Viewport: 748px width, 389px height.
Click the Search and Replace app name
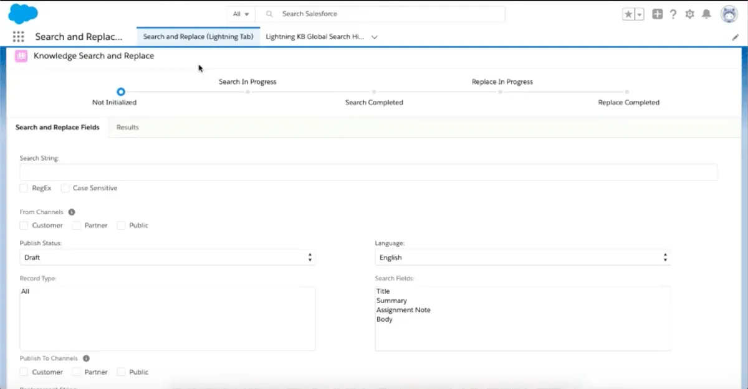coord(79,37)
